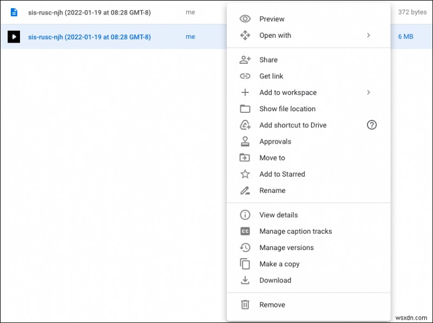
Task: Click the Download arrow icon
Action: [x=245, y=280]
